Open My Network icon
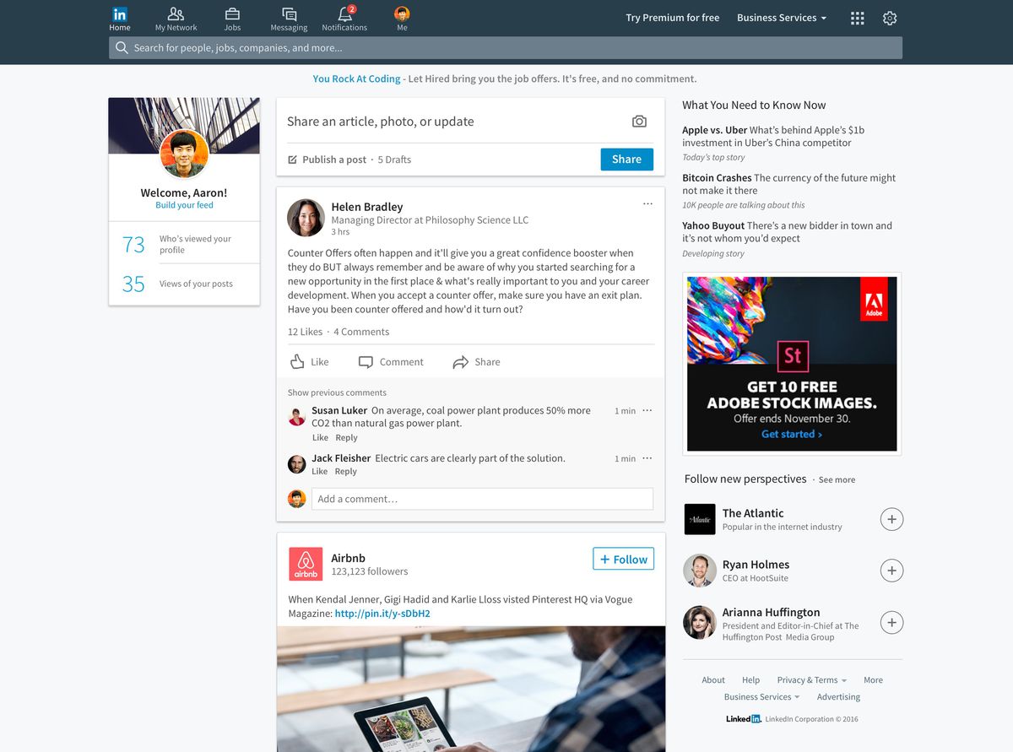The image size is (1013, 752). (176, 14)
